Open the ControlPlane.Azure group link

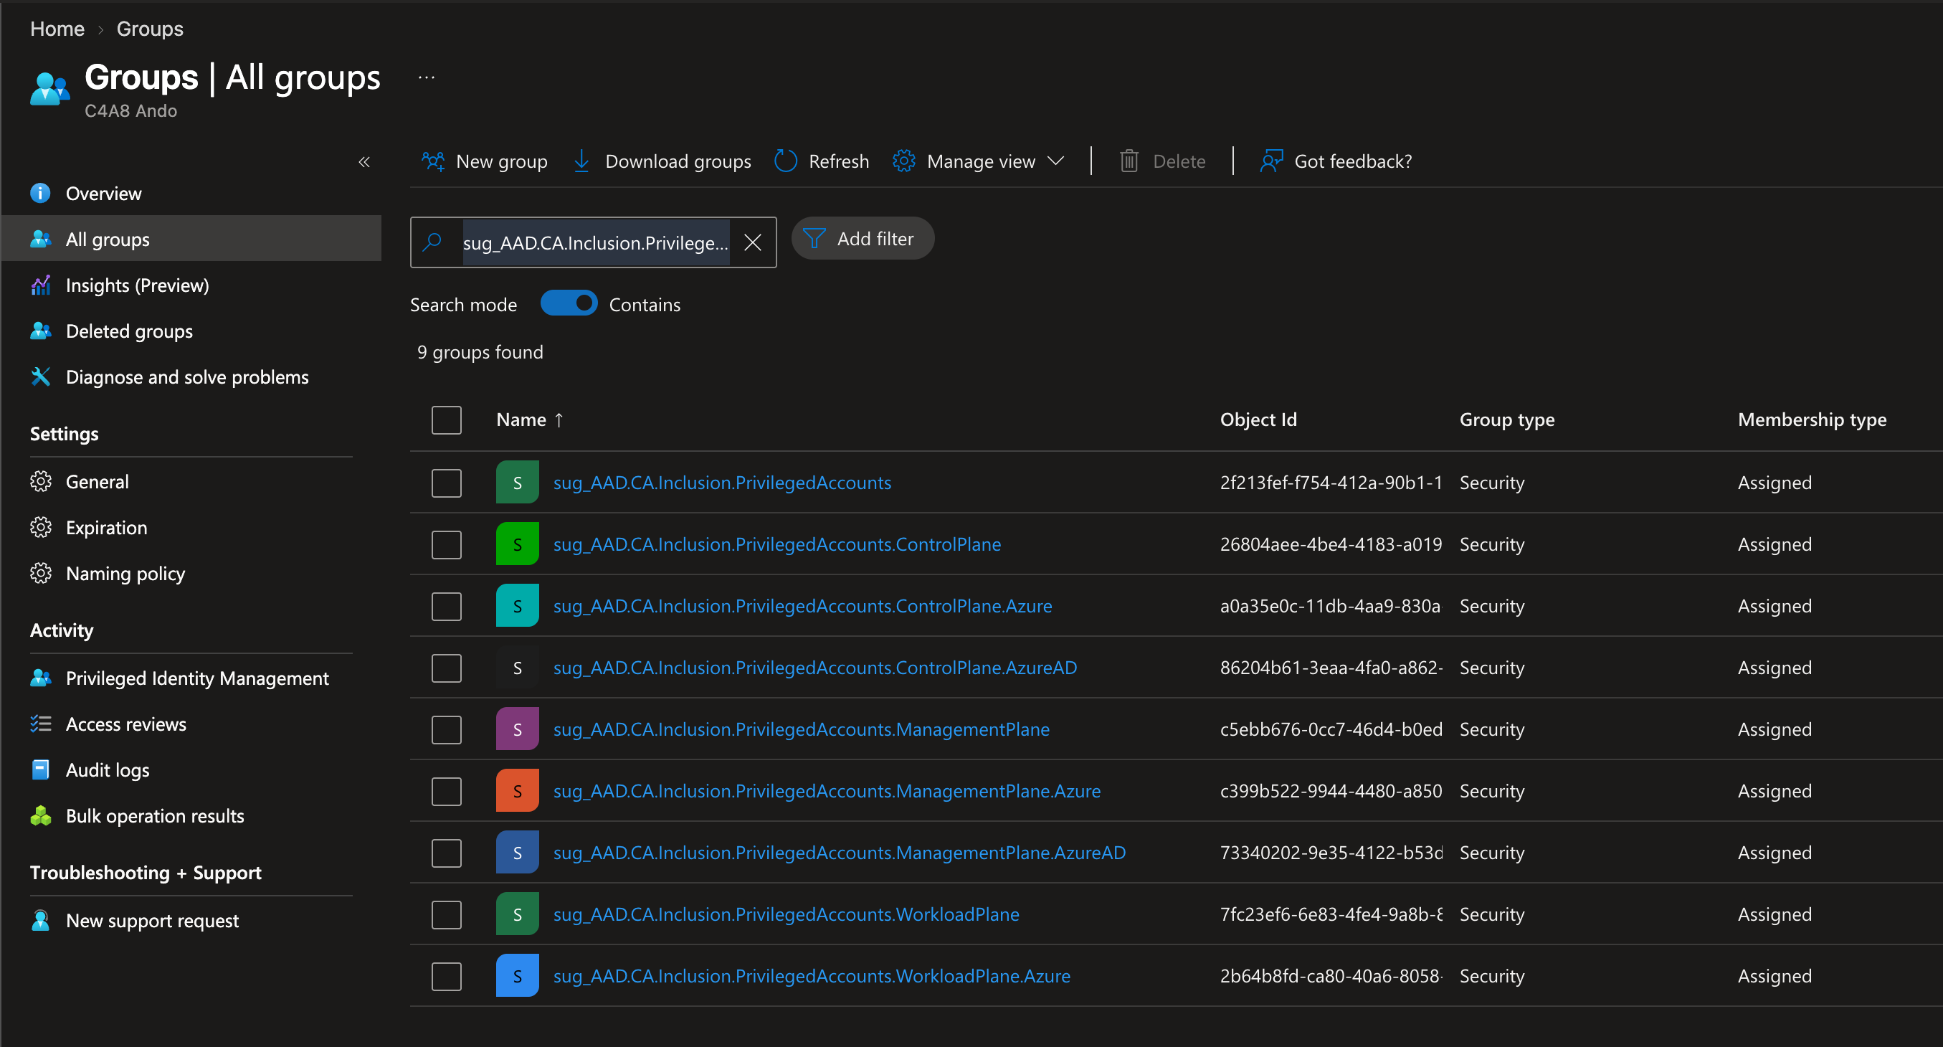[x=802, y=606]
